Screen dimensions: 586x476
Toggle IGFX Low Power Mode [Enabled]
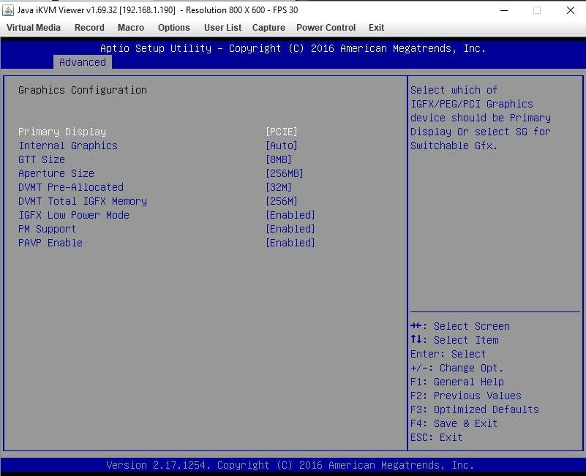[x=290, y=215]
